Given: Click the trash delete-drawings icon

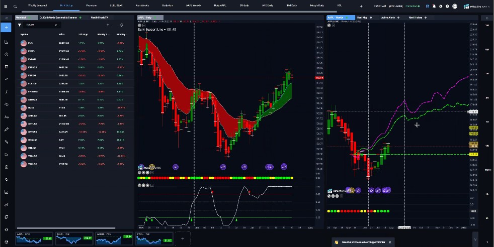Looking at the screenshot, I should [7, 167].
